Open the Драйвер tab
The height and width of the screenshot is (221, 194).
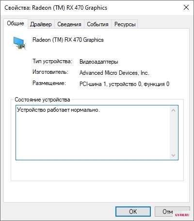tap(41, 24)
